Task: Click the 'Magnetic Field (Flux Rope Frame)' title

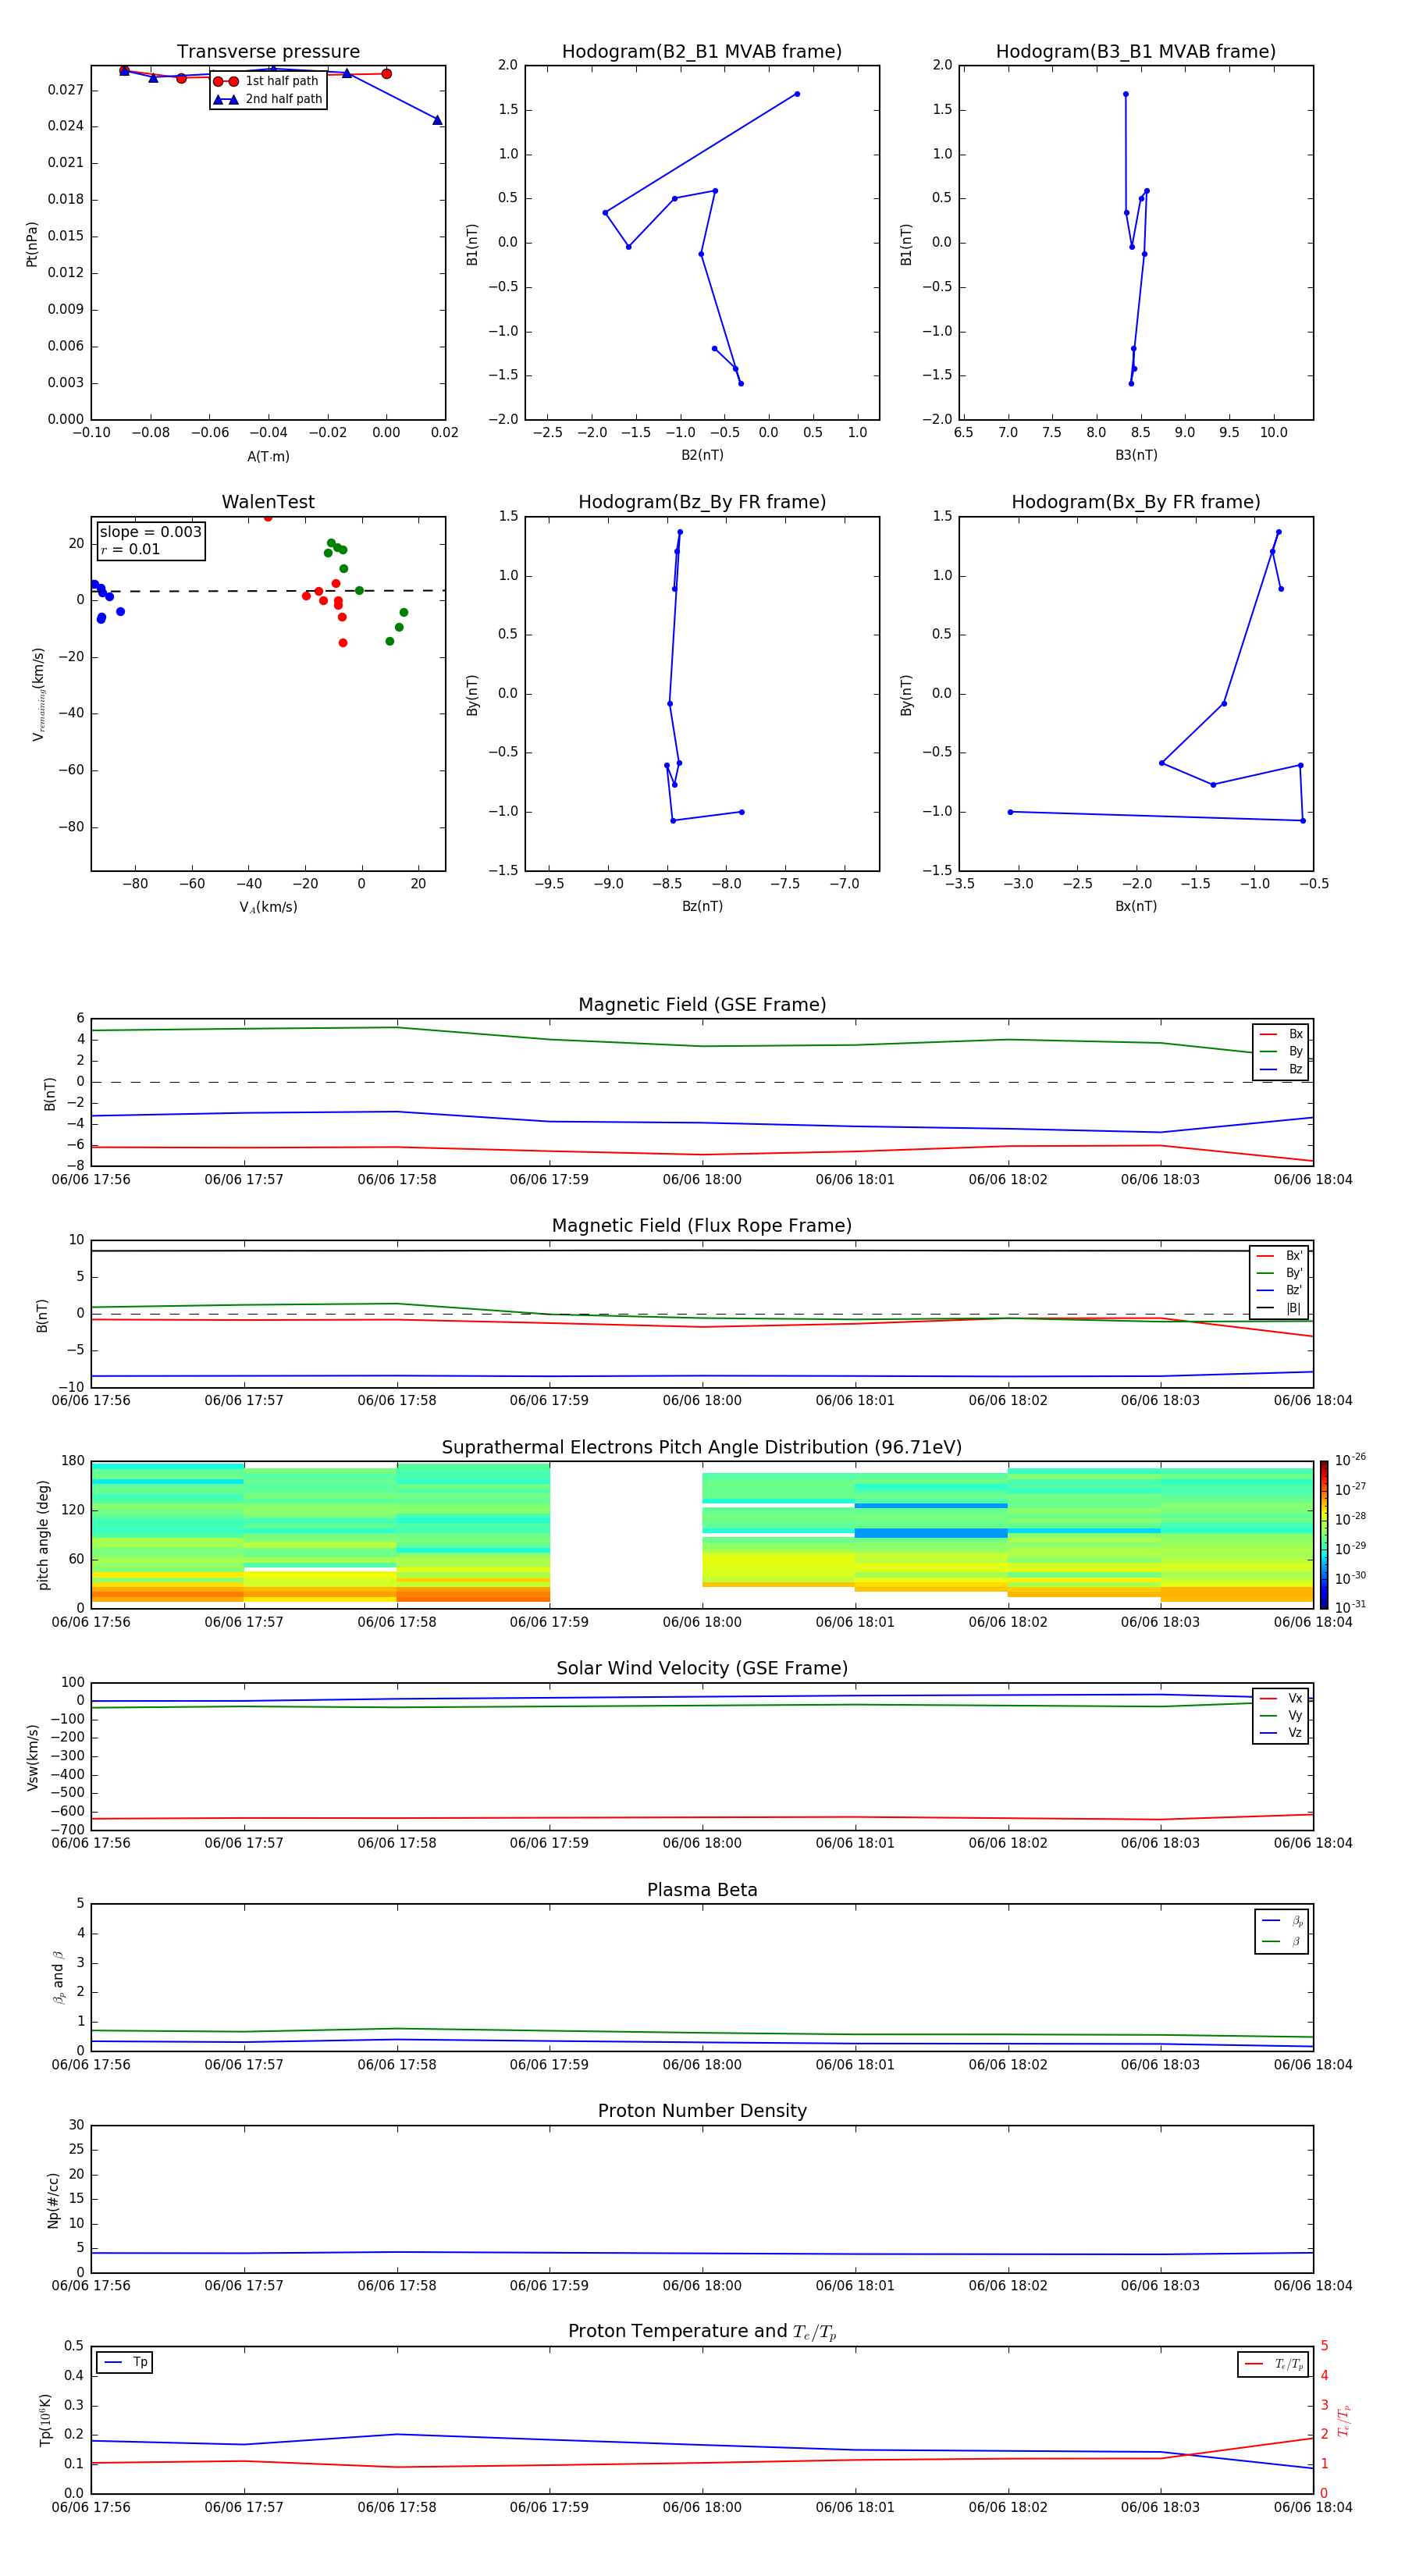Action: point(702,1226)
